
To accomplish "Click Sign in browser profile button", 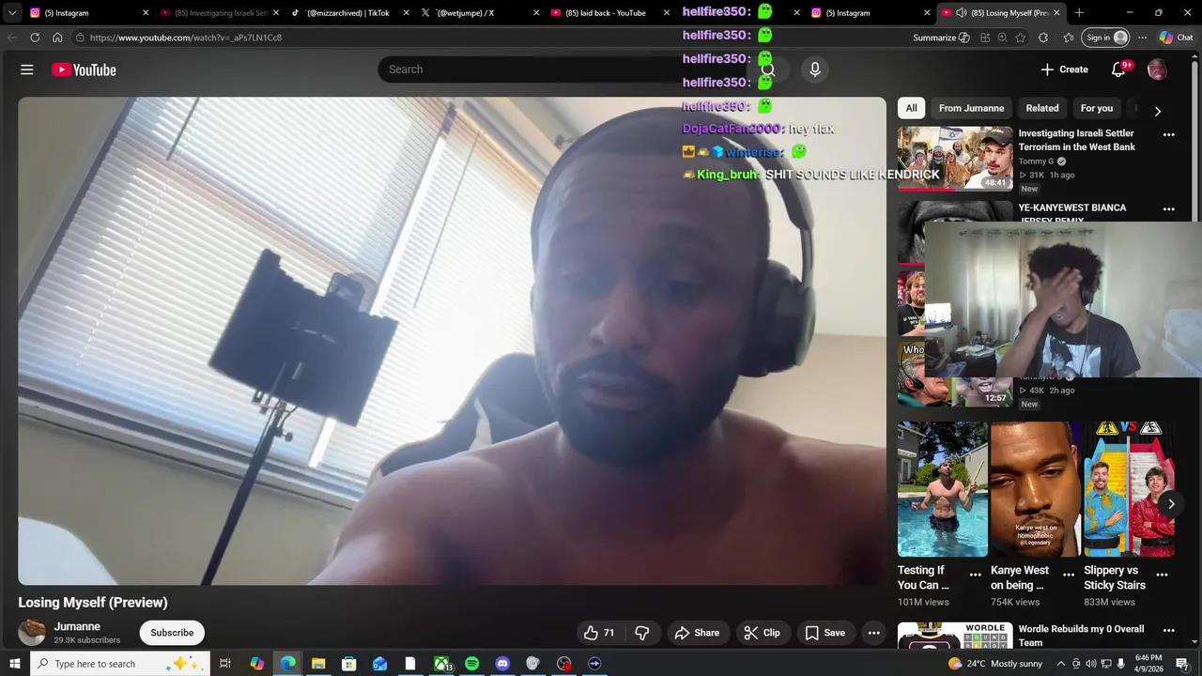I will (1106, 38).
